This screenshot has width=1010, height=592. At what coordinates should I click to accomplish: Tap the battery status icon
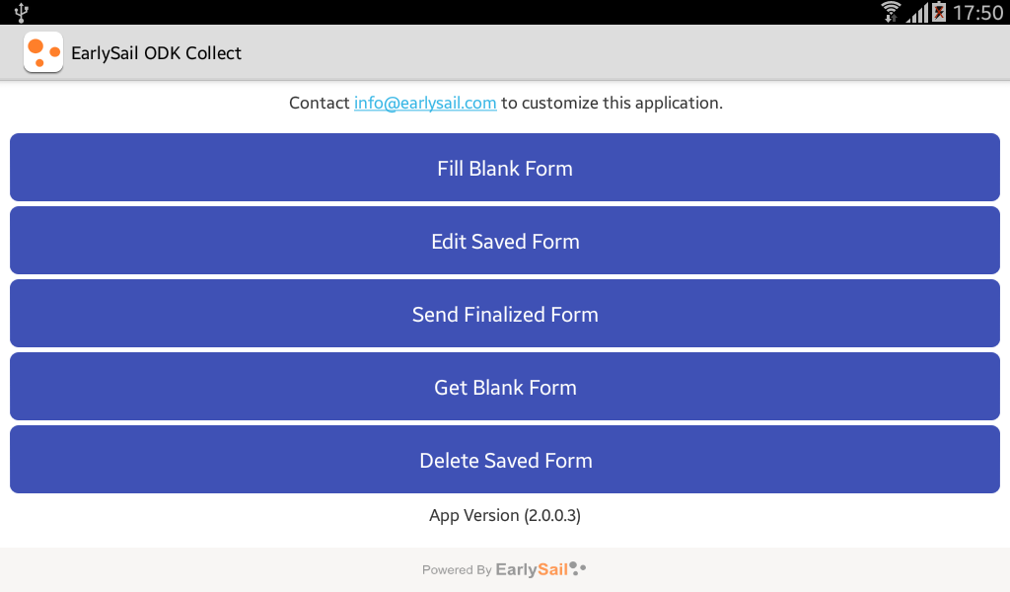pos(939,12)
